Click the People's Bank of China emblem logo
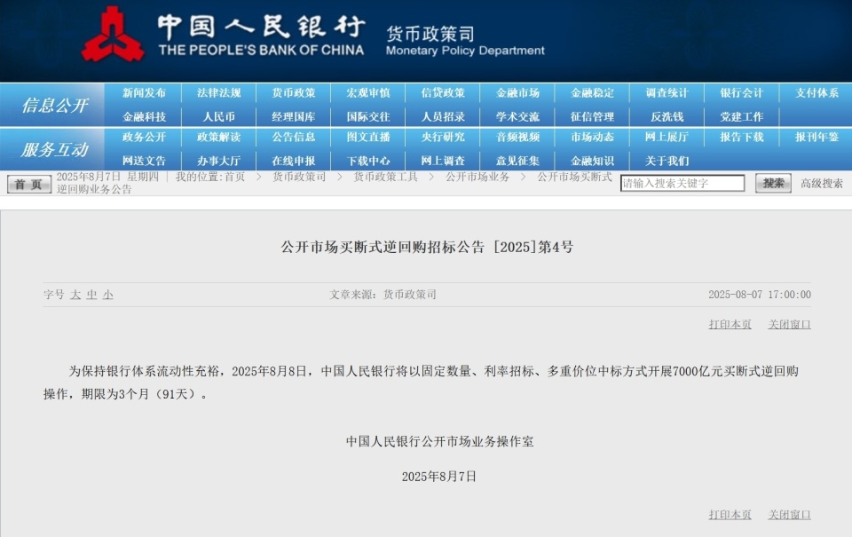852x537 pixels. pyautogui.click(x=113, y=37)
